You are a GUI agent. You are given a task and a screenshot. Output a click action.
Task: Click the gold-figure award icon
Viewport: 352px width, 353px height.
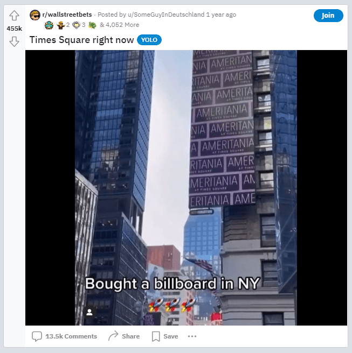[61, 25]
